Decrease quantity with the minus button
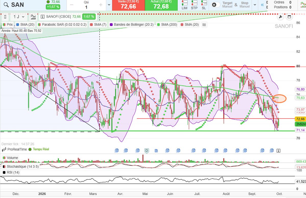306x198 pixels. point(72,5)
